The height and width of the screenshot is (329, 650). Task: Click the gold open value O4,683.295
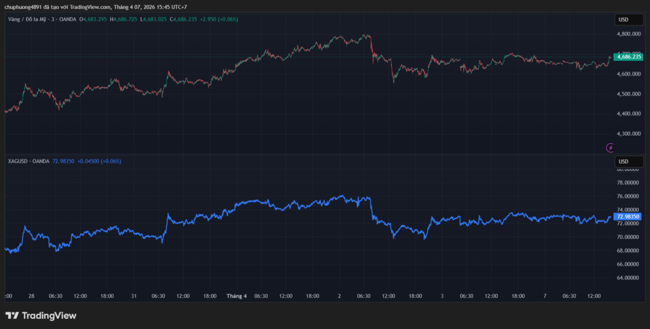pyautogui.click(x=95, y=20)
